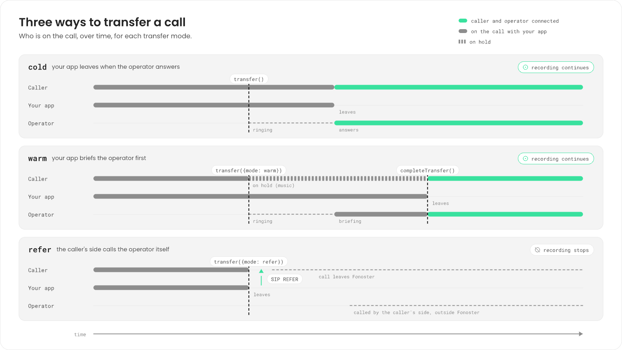622x350 pixels.
Task: Click the caller's side calls the operator itself
Action: click(x=113, y=249)
